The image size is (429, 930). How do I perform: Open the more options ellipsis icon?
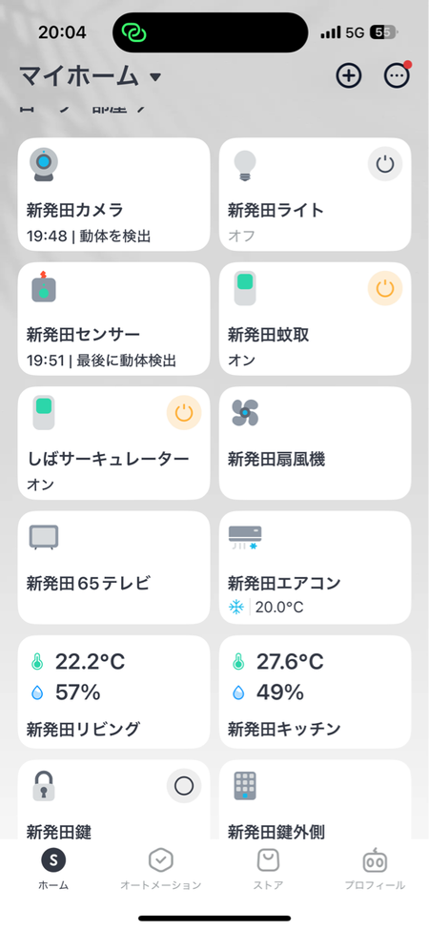(397, 76)
